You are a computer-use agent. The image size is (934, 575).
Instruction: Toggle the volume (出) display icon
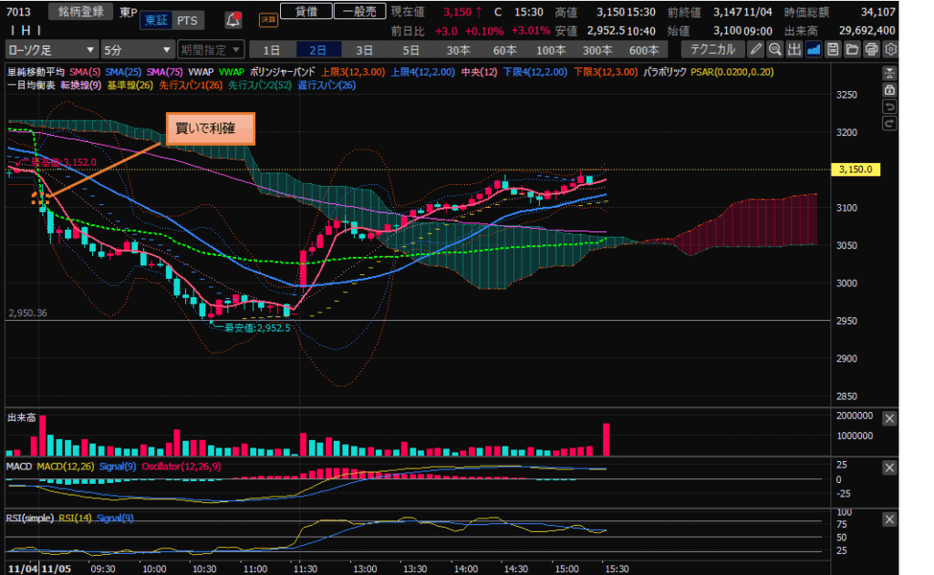pyautogui.click(x=794, y=49)
